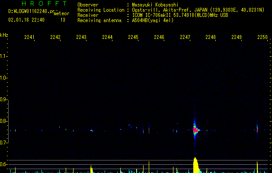
Task: Click the large meteor echo after 2247
Action: point(195,130)
